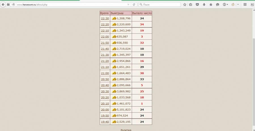Open the downloads arrow icon

coord(204,5)
